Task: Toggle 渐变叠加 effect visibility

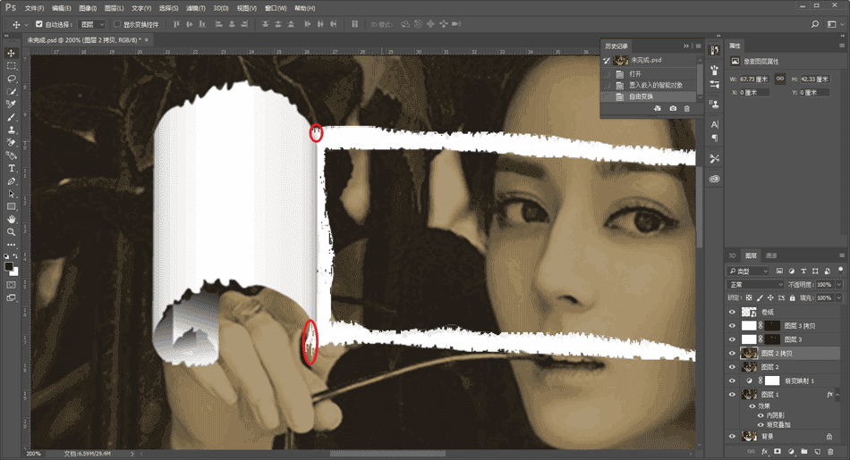Action: tap(761, 425)
